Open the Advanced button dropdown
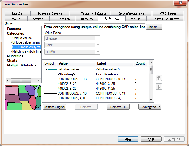 coord(160,107)
